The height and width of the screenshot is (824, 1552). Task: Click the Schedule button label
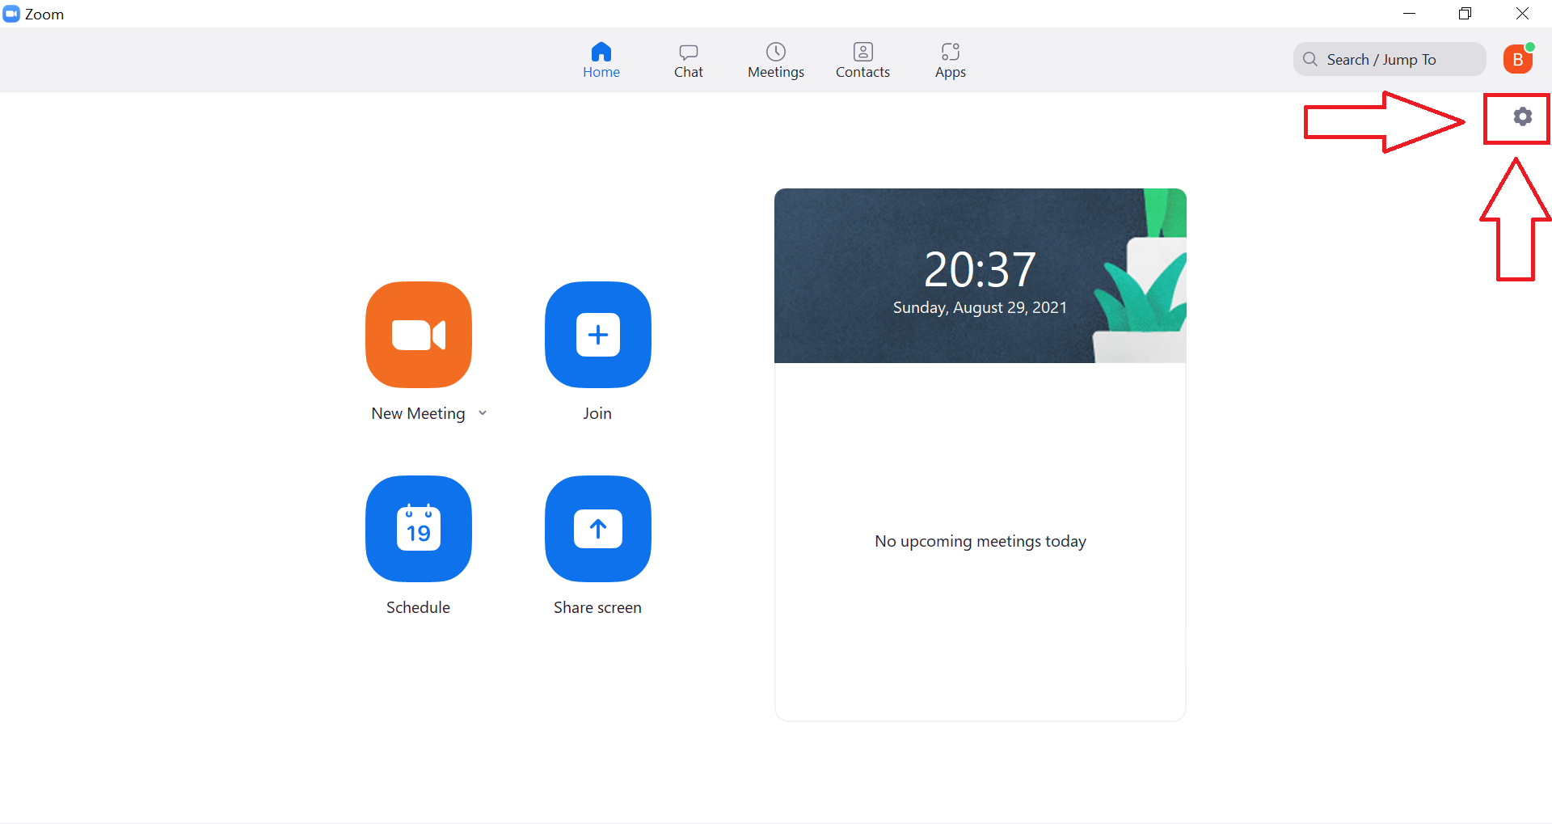coord(418,606)
